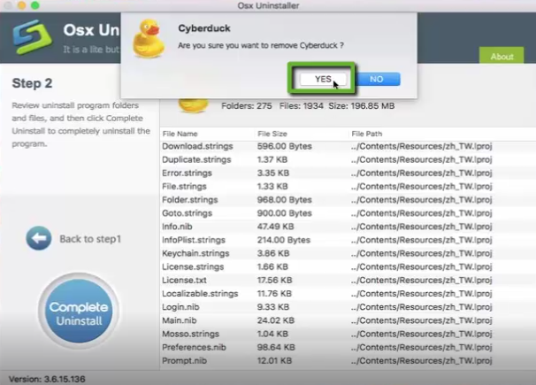Click the yellow window minimize button
This screenshot has width=536, height=385.
(x=21, y=5)
